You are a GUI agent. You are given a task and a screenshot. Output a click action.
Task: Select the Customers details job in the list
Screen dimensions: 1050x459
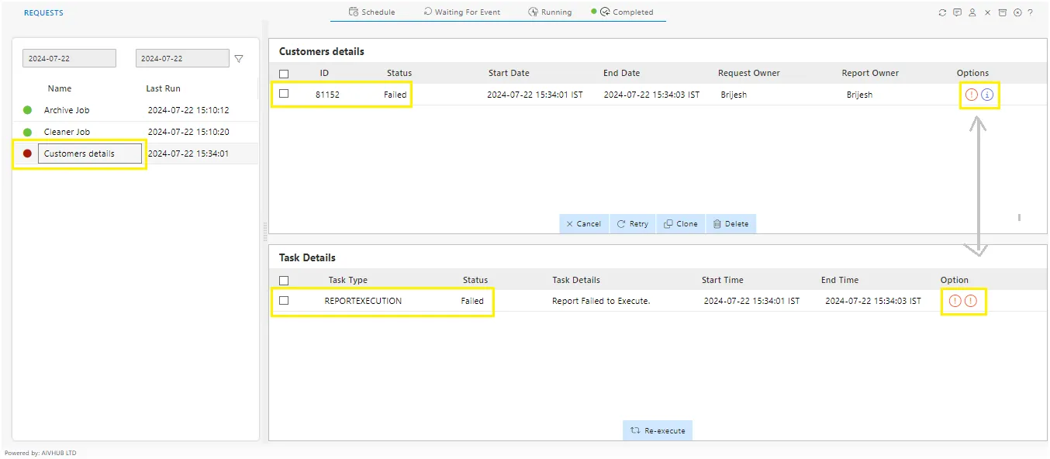(91, 154)
